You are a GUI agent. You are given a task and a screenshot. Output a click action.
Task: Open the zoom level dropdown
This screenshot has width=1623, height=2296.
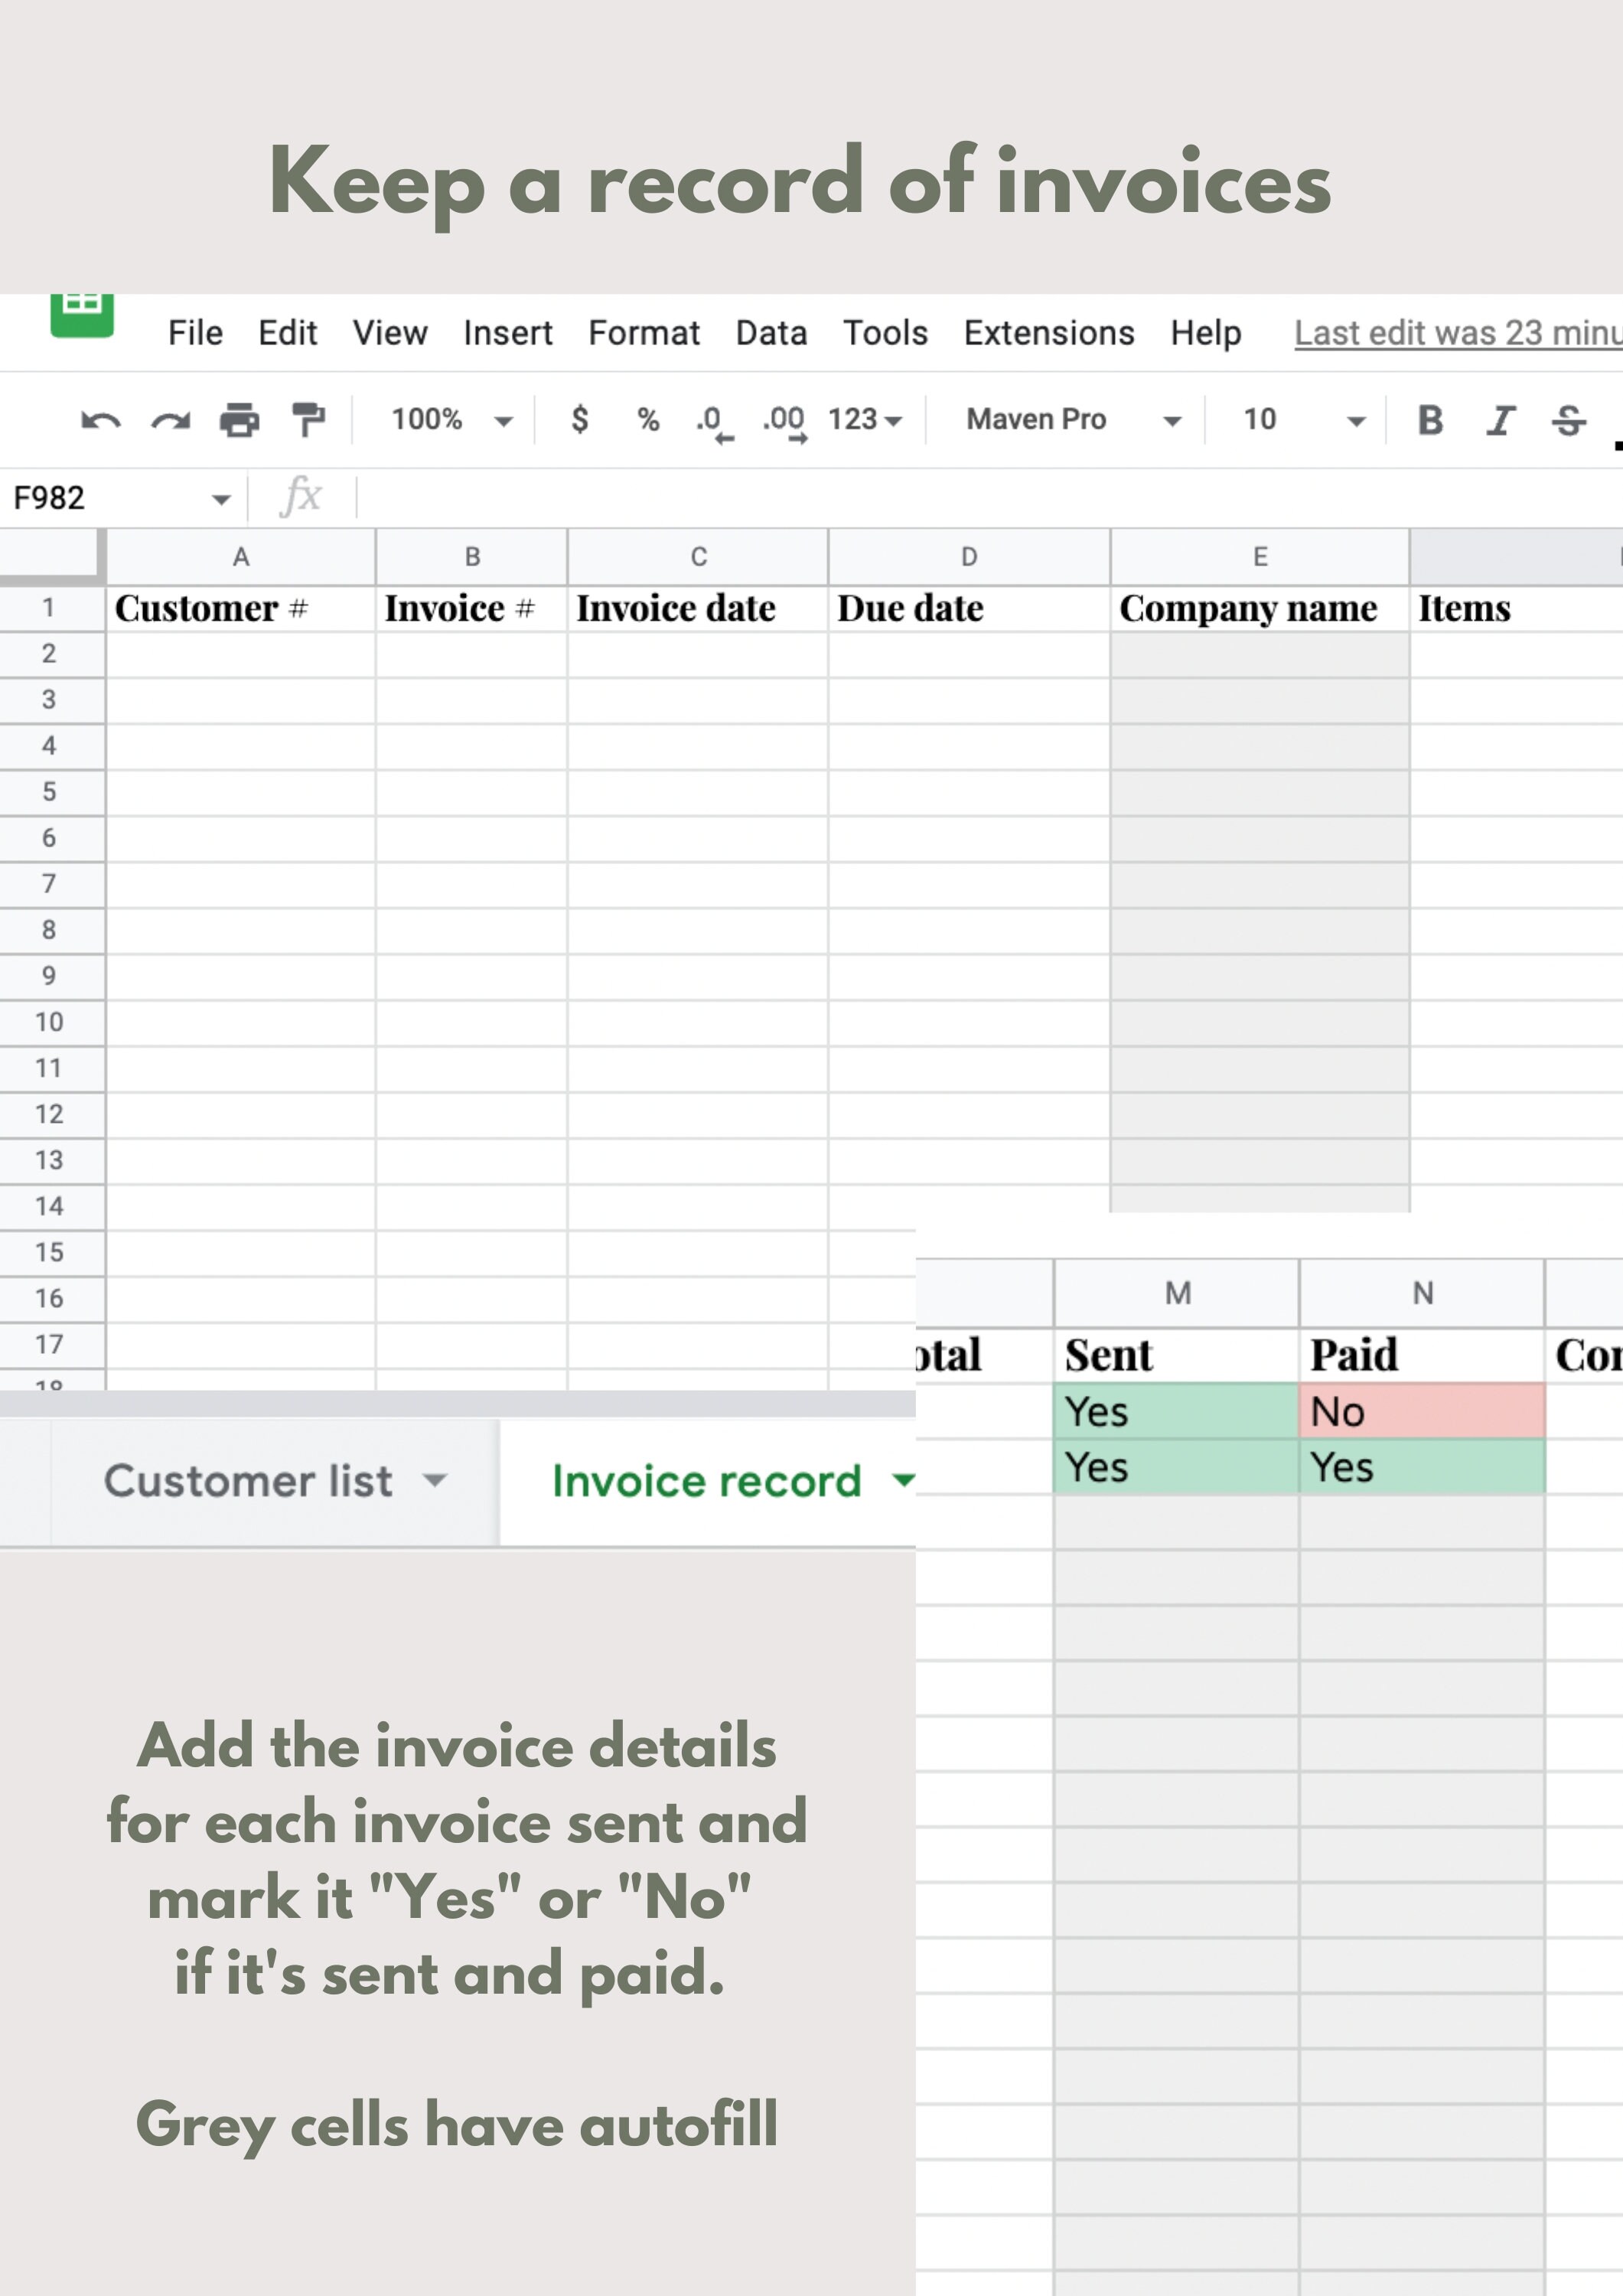pyautogui.click(x=452, y=420)
